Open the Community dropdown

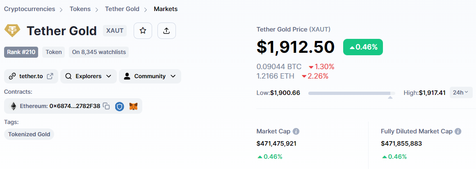pyautogui.click(x=150, y=76)
